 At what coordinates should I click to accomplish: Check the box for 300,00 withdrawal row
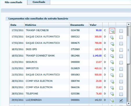pyautogui.click(x=121, y=37)
